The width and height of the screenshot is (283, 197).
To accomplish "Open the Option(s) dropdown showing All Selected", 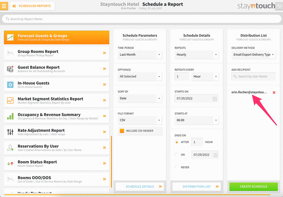I will (140, 76).
